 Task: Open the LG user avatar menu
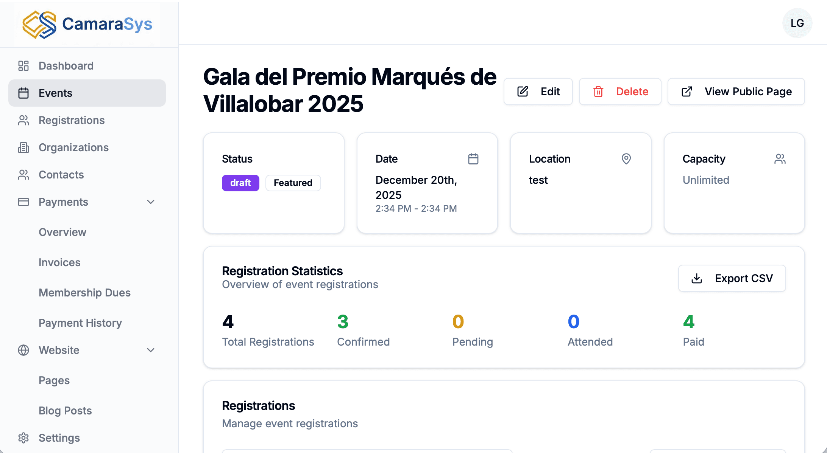(797, 23)
